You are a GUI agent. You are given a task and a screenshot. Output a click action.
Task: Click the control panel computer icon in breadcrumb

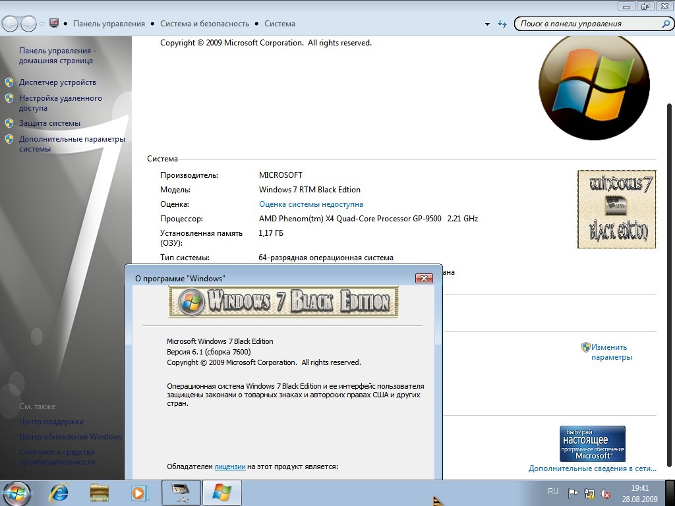pos(54,23)
